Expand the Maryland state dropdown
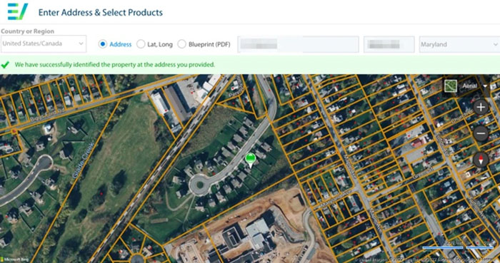500x263 pixels. [x=459, y=44]
